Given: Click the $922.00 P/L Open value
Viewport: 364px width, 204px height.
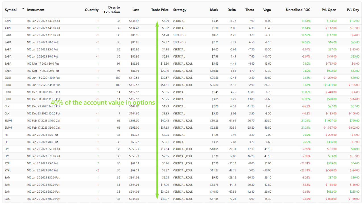Looking at the screenshot, I should tap(332, 71).
